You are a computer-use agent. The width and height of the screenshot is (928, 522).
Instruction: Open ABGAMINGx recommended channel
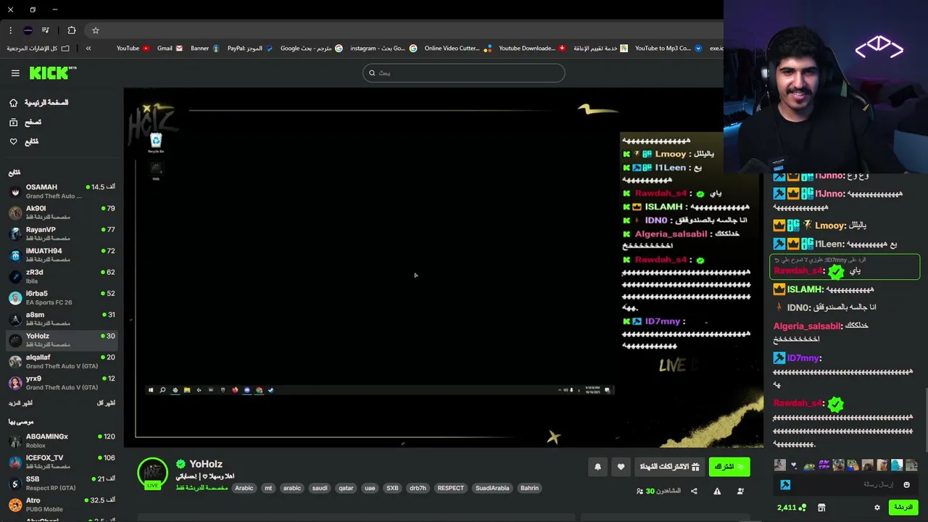pyautogui.click(x=62, y=441)
